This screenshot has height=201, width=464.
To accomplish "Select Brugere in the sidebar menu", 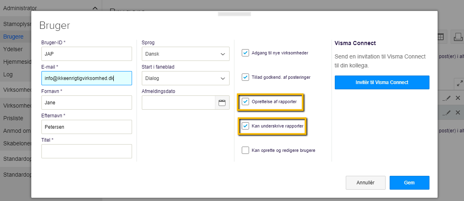I will pyautogui.click(x=13, y=37).
